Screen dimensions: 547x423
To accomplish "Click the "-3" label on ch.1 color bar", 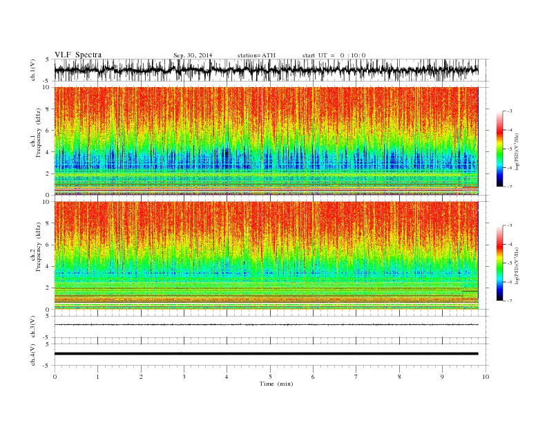I will 509,111.
